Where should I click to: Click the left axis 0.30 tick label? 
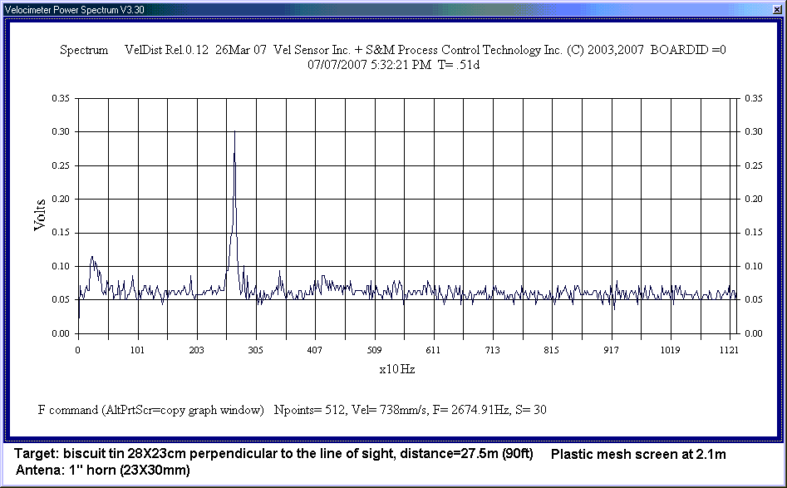click(61, 132)
